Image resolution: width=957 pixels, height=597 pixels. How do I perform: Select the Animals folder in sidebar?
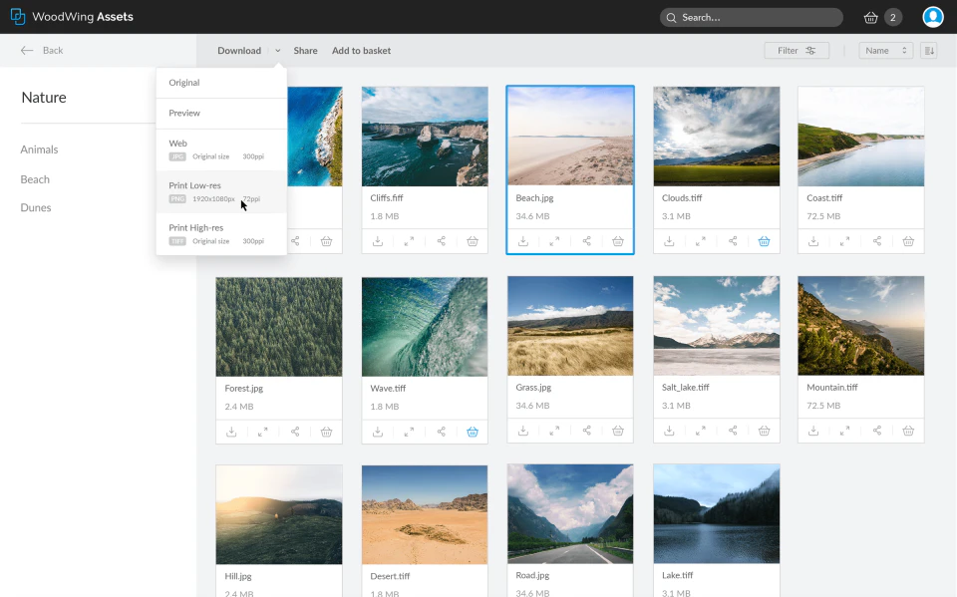[x=40, y=149]
